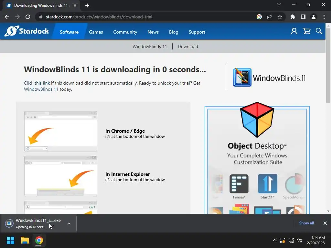Open the Community menu
The height and width of the screenshot is (248, 331).
tap(125, 32)
